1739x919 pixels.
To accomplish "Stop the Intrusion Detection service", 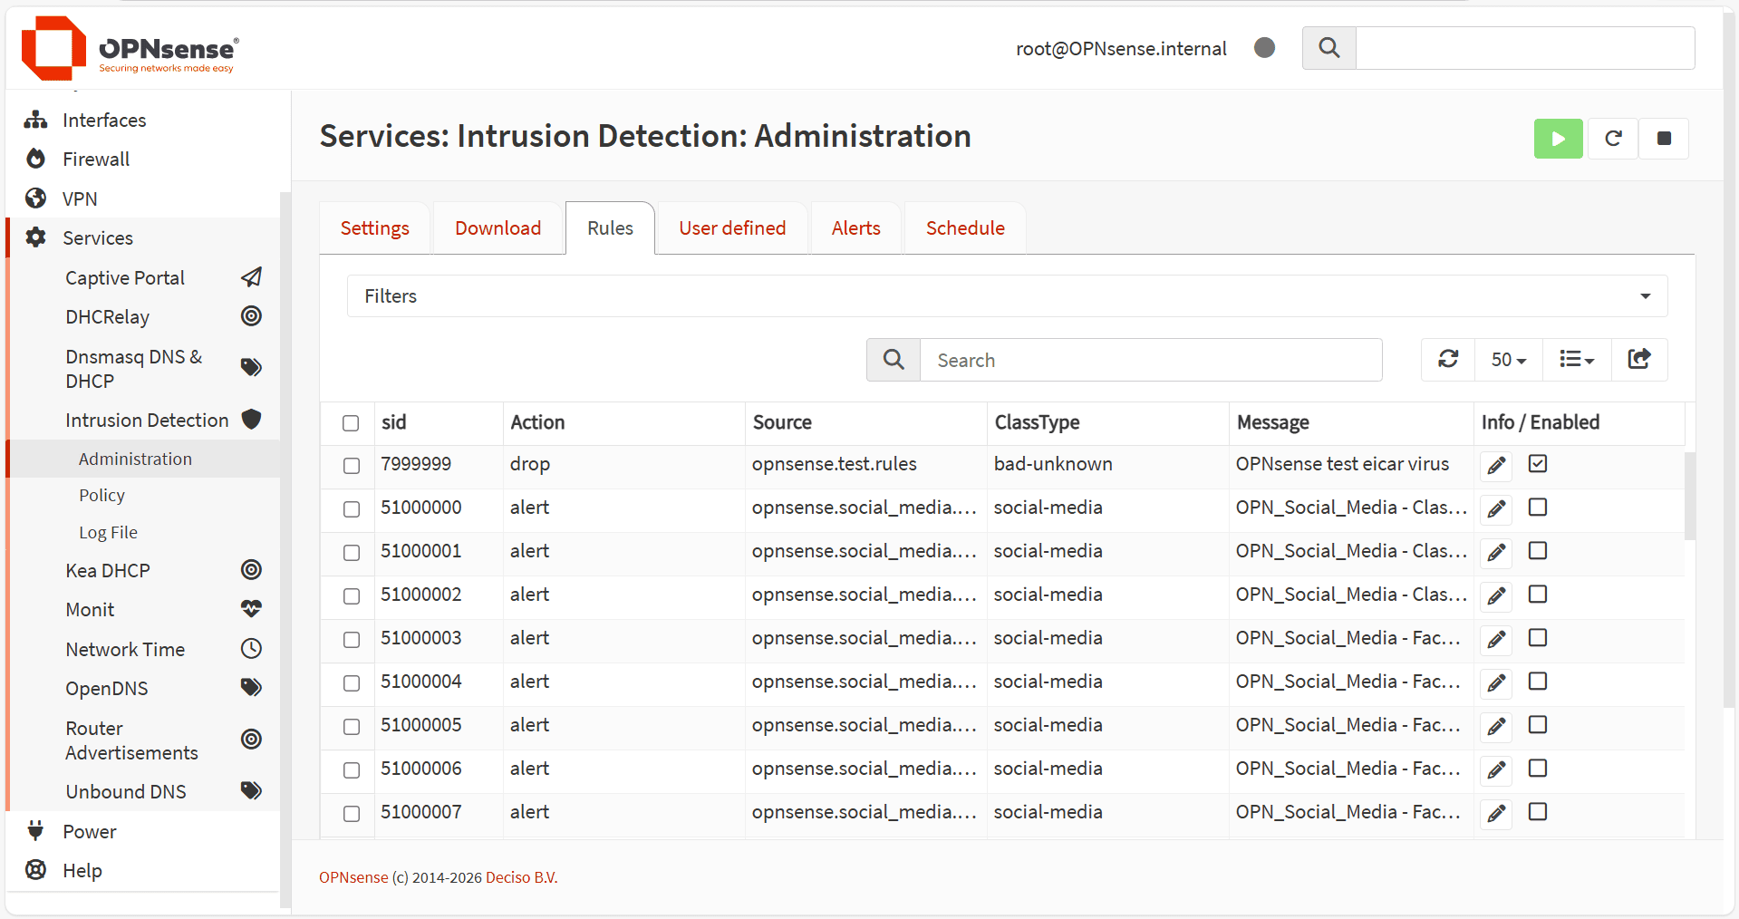I will [x=1664, y=139].
